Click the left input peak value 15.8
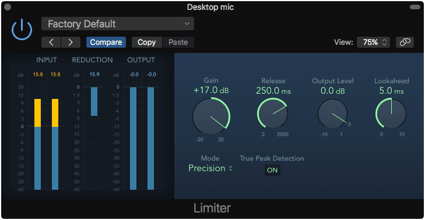This screenshot has height=220, width=425. pyautogui.click(x=38, y=74)
